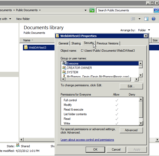
Task: Select SYSTEM in group or user names
Action: click(x=72, y=72)
